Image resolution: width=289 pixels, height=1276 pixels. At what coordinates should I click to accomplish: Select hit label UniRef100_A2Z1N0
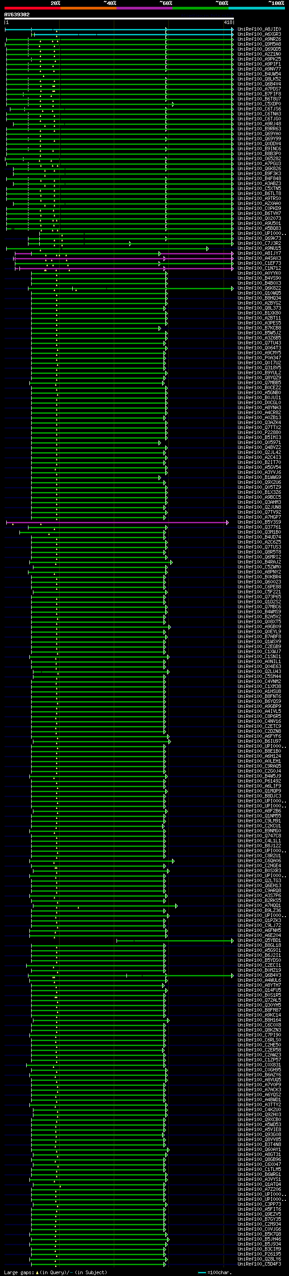tap(259, 54)
